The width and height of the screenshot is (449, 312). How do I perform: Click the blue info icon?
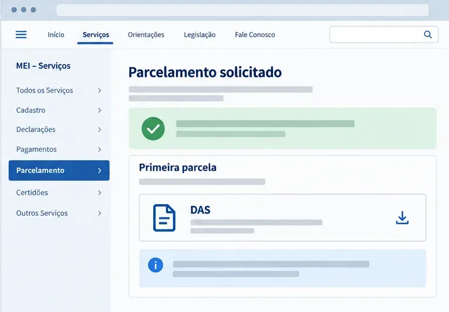(x=156, y=265)
